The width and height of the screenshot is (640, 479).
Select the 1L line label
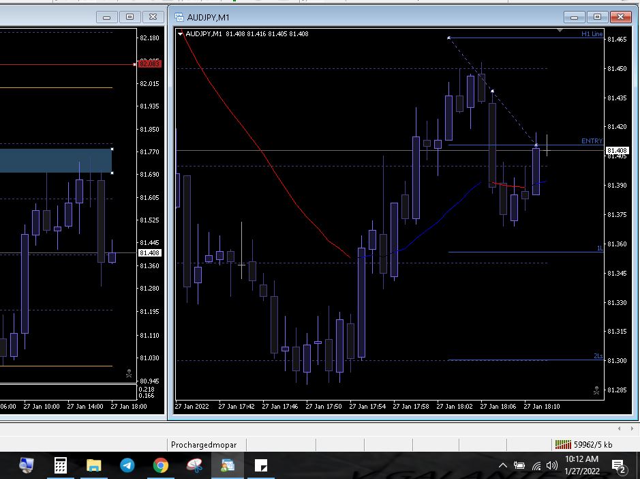point(600,248)
